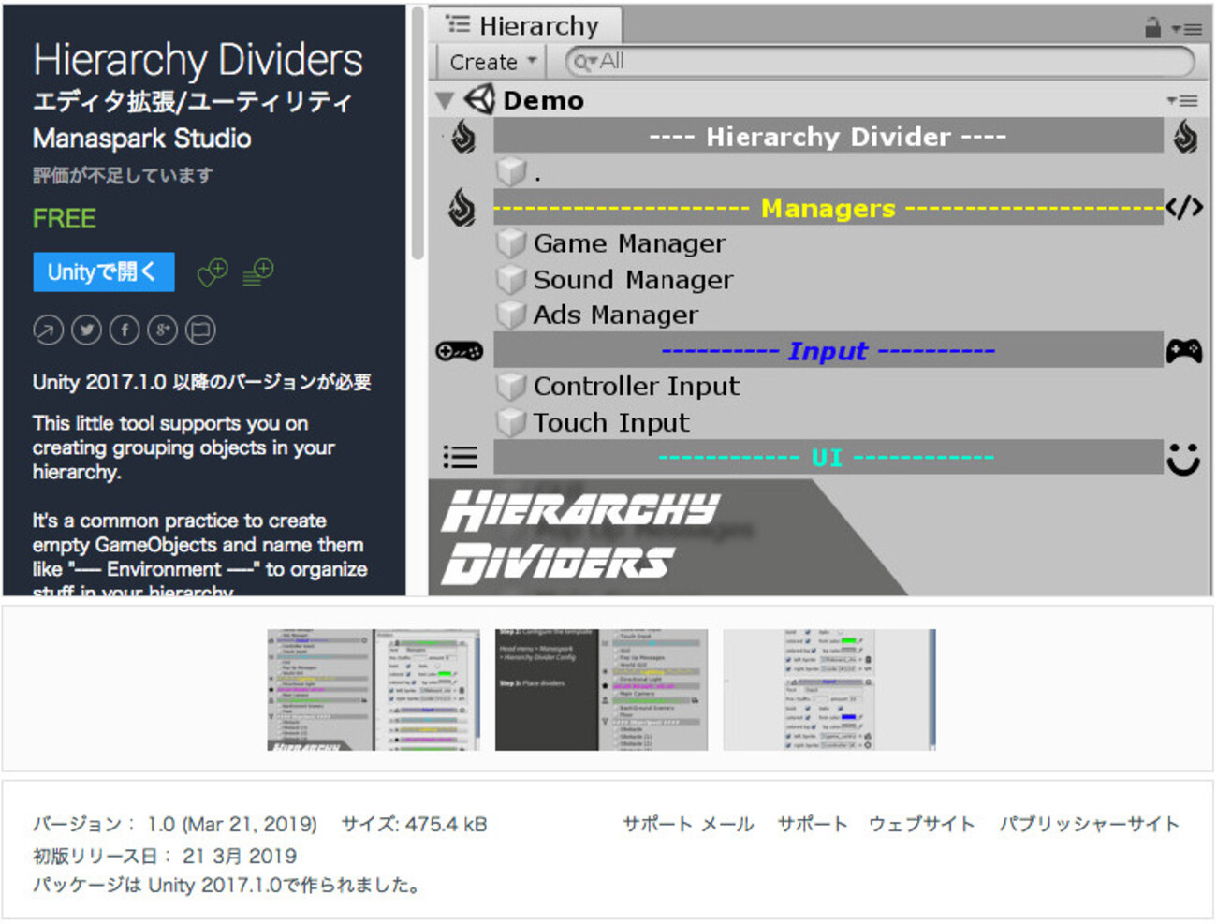Image resolution: width=1217 pixels, height=924 pixels.
Task: Select the cyan UI divider row
Action: point(828,458)
